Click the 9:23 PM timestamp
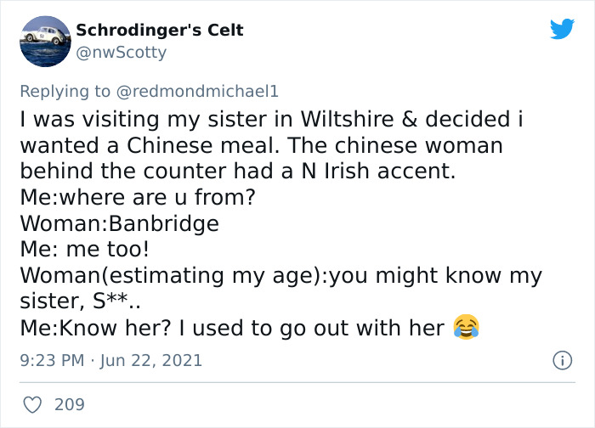The width and height of the screenshot is (595, 428). coord(52,360)
